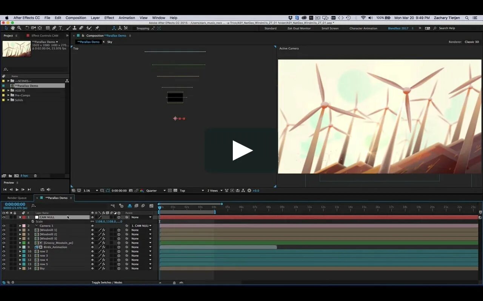This screenshot has height=301, width=483.
Task: Open the viewer zoom 3.1% dropdown
Action: (91, 191)
